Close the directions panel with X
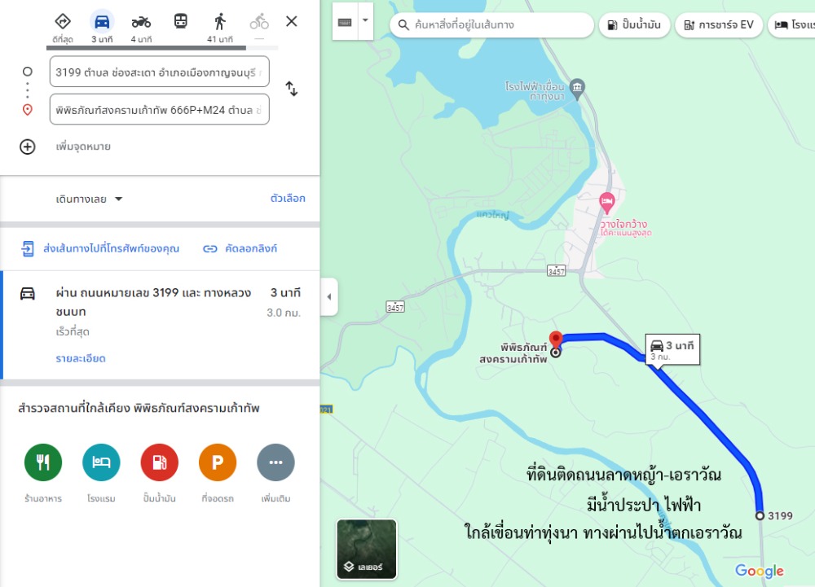 pyautogui.click(x=292, y=21)
